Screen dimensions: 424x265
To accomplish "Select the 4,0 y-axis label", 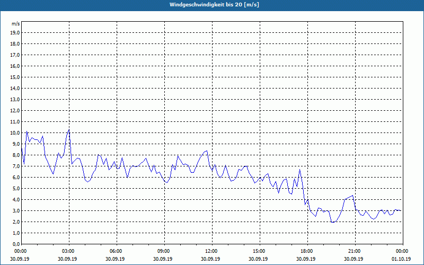I will (16, 200).
